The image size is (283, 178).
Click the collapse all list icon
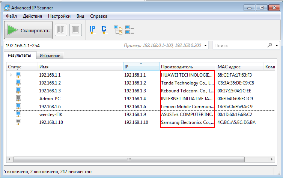129,30
